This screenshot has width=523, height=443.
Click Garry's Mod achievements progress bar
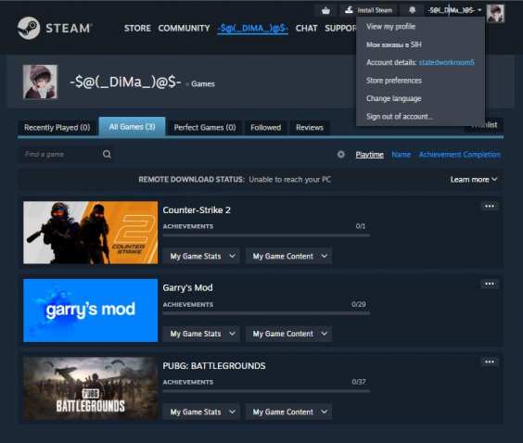[x=266, y=313]
